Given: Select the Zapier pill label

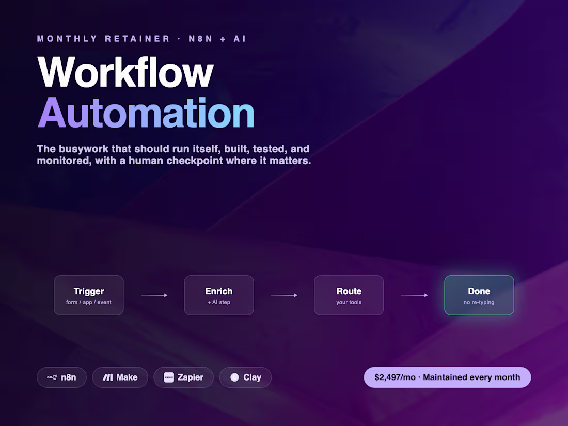Looking at the screenshot, I should [190, 377].
